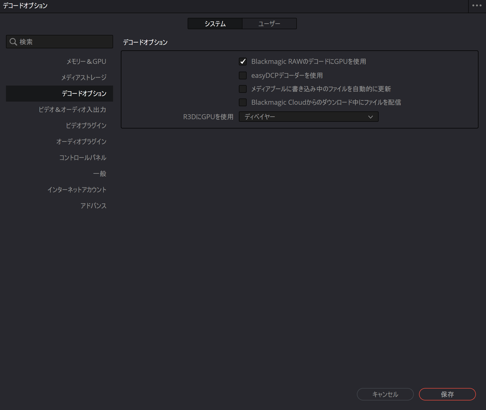
Task: Open the three-dot options menu
Action: (x=477, y=5)
